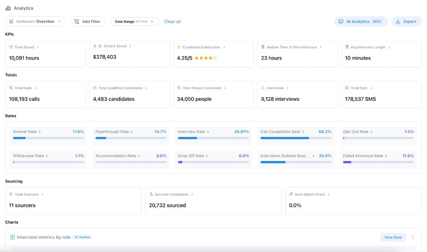Screen dimensions: 427x252
Task: Click the Custom sparkle badge
Action: (83, 237)
